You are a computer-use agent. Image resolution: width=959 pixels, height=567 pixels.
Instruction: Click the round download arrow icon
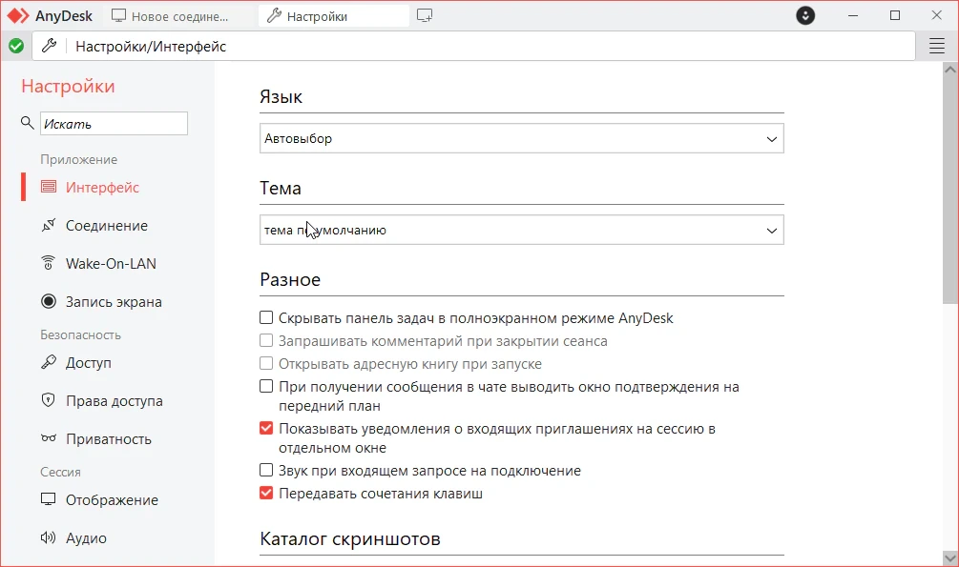pyautogui.click(x=805, y=16)
